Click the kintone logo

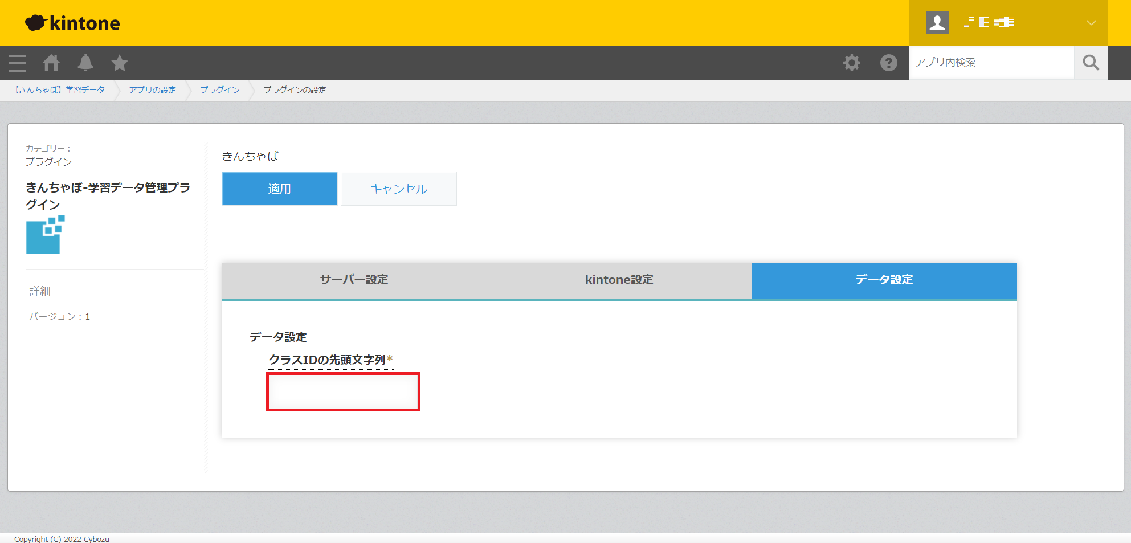(x=73, y=23)
